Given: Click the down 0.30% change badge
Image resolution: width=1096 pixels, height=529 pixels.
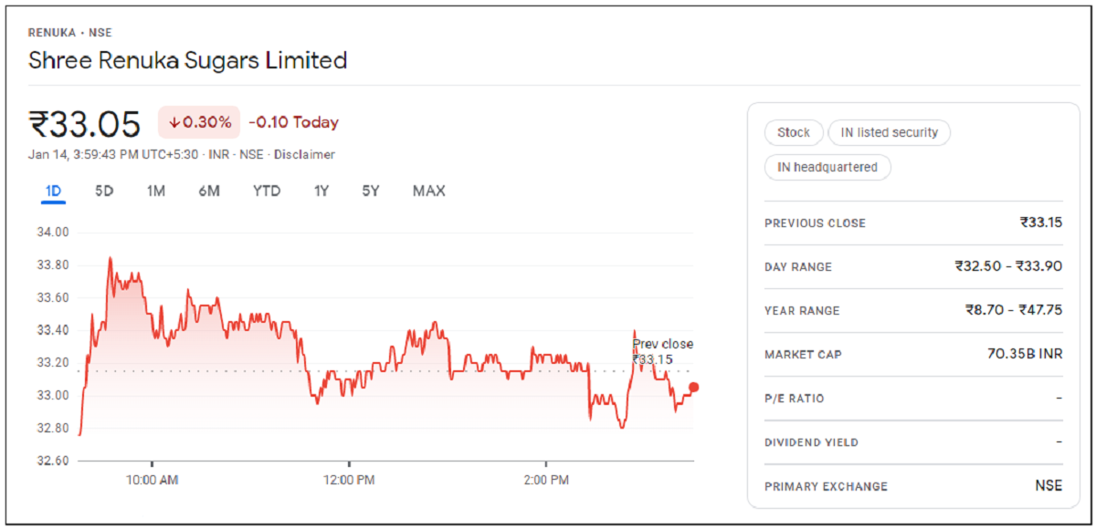Looking at the screenshot, I should point(199,122).
